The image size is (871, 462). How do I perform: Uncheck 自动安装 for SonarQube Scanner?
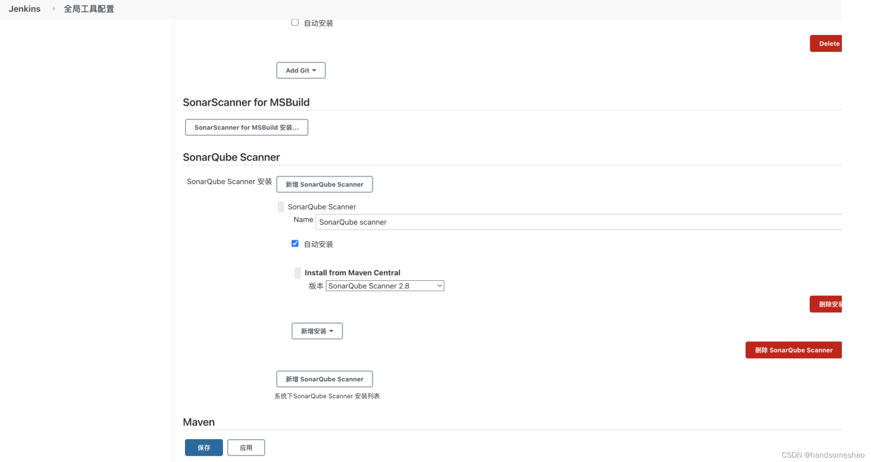[x=295, y=243]
